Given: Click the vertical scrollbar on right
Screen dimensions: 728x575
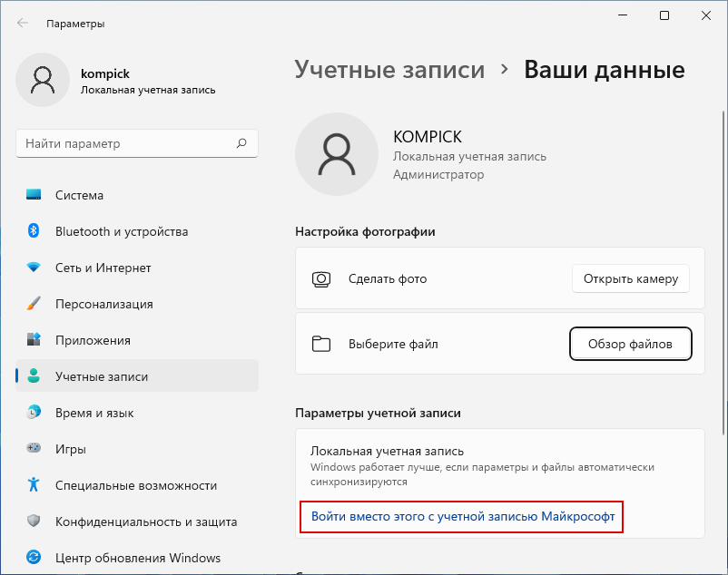Looking at the screenshot, I should tap(723, 273).
